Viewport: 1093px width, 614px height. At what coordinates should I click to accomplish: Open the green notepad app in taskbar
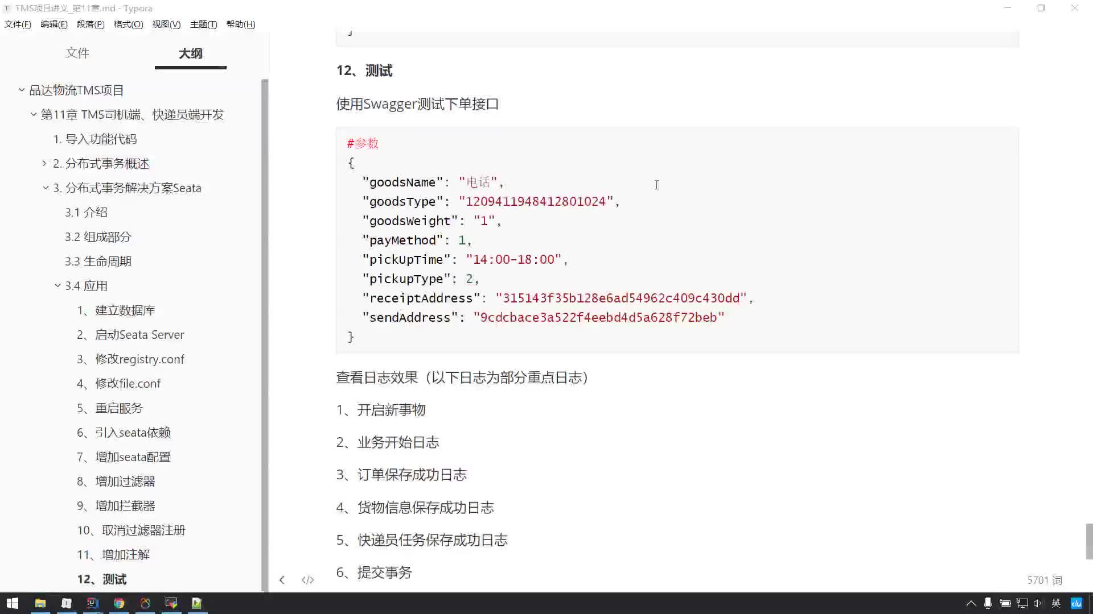click(x=197, y=603)
